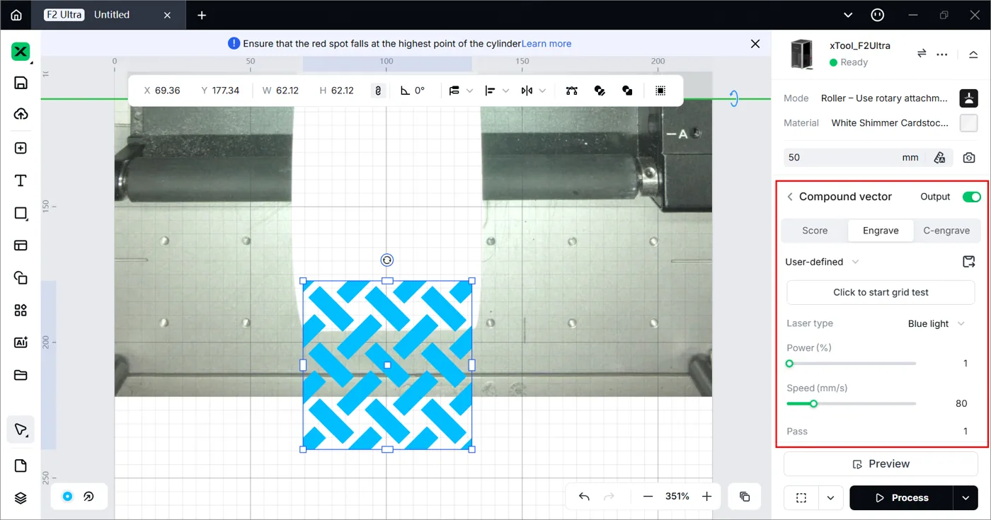The width and height of the screenshot is (991, 520).
Task: Open the layers panel icon
Action: (x=21, y=498)
